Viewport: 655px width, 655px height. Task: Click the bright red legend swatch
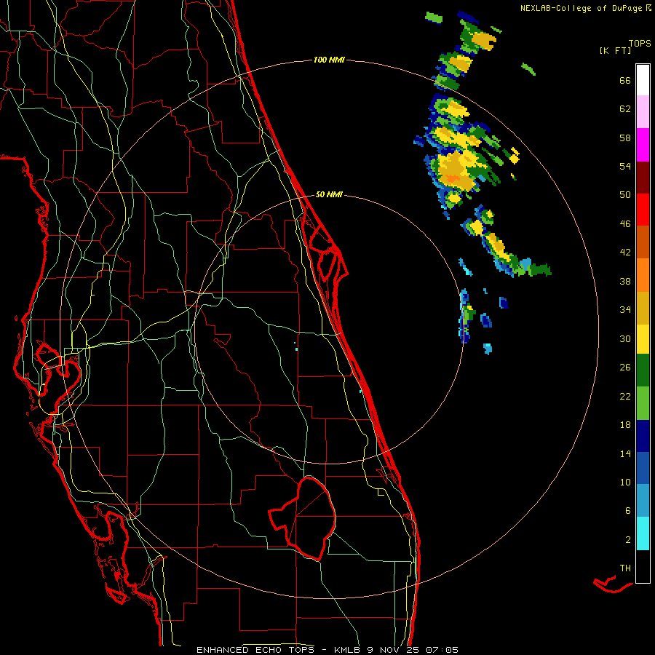tap(643, 210)
